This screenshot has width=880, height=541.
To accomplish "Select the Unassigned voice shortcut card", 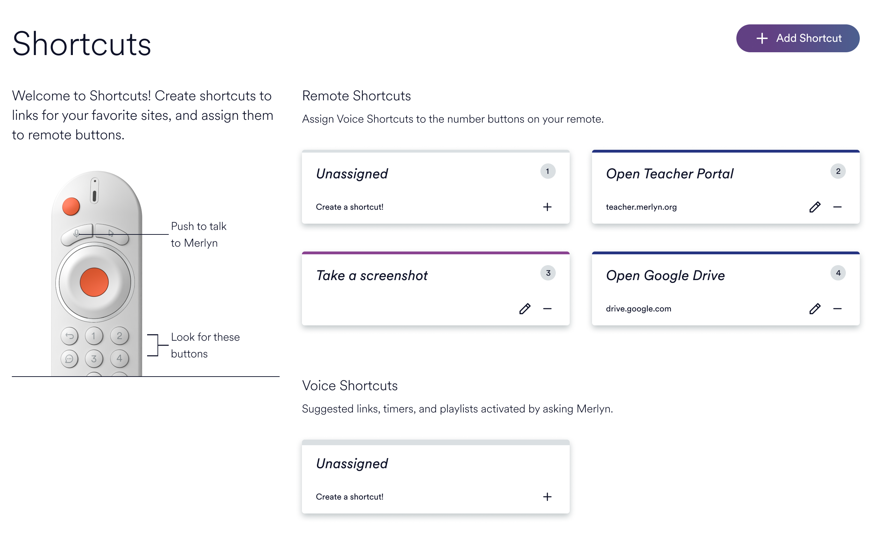I will [x=351, y=463].
